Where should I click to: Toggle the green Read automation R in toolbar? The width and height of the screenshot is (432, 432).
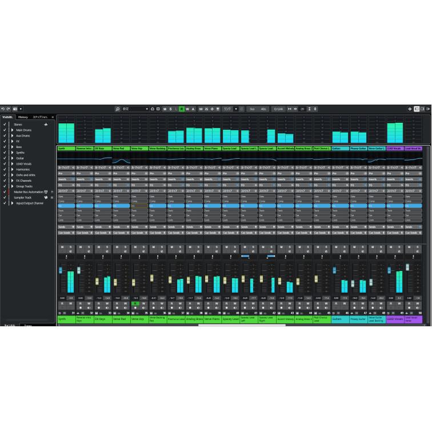182,109
